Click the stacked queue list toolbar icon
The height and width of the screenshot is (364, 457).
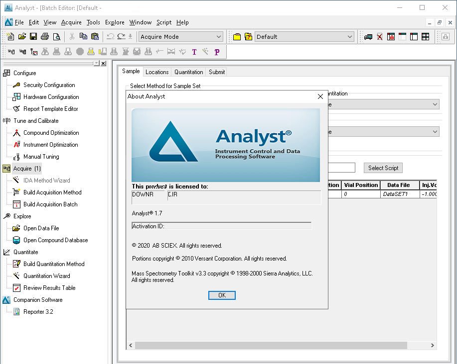22,52
